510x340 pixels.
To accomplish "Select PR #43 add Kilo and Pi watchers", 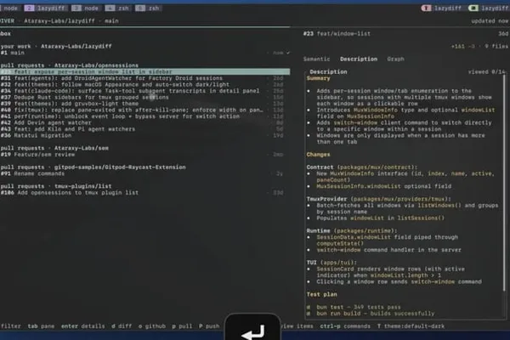I will 144,129.
